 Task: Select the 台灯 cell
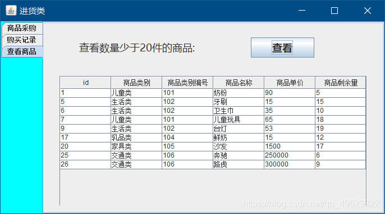(239, 129)
